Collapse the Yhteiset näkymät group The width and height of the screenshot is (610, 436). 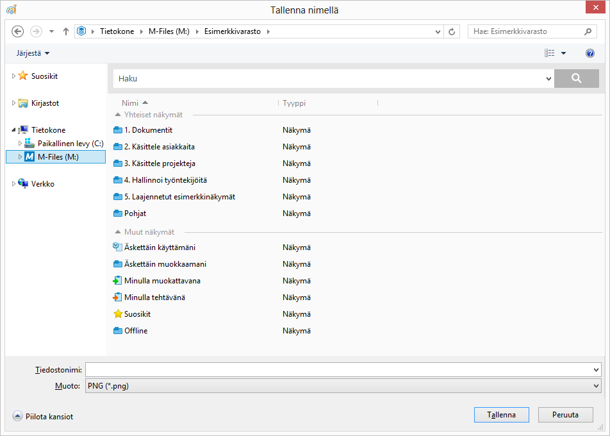click(x=117, y=115)
